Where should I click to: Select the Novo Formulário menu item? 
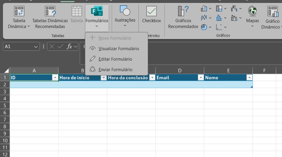pos(117,38)
